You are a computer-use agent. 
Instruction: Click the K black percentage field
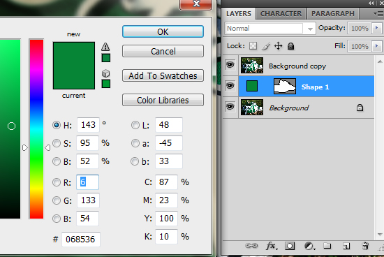coord(166,237)
